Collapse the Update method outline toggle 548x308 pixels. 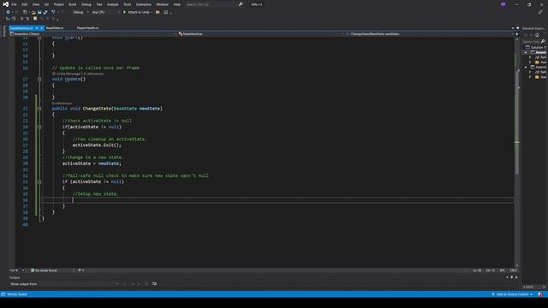point(39,80)
